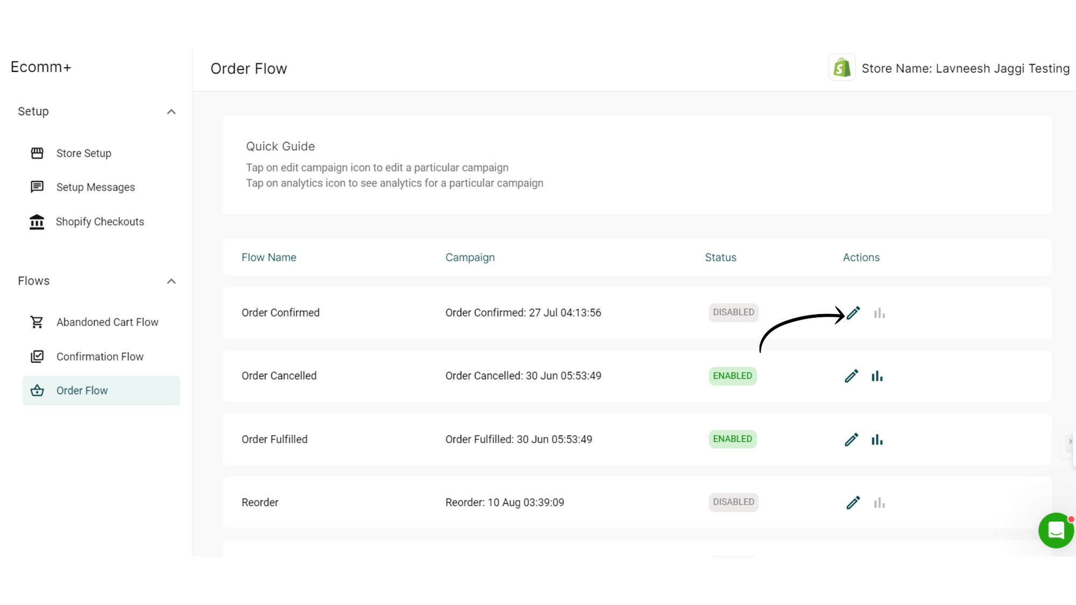Click the Shopify logo beside store name
The width and height of the screenshot is (1076, 605).
(x=841, y=68)
